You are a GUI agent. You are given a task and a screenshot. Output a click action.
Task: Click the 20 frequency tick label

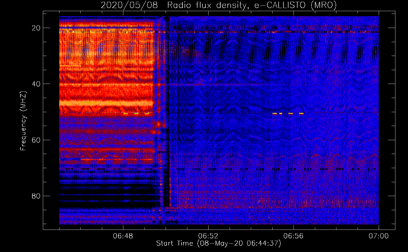[x=36, y=28]
